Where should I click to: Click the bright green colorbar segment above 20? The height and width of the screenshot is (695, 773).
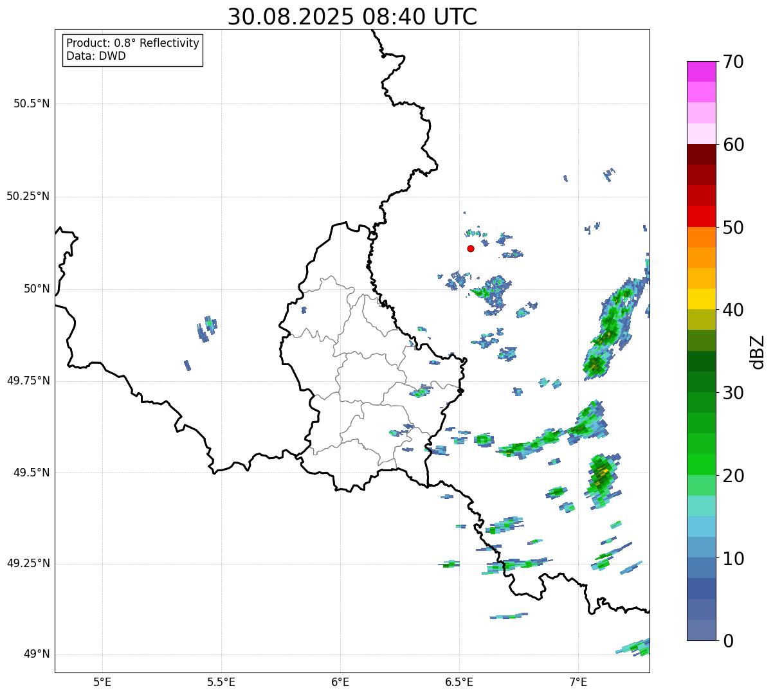pos(701,465)
